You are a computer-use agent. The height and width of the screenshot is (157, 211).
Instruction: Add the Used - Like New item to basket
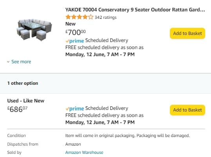pos(188,110)
